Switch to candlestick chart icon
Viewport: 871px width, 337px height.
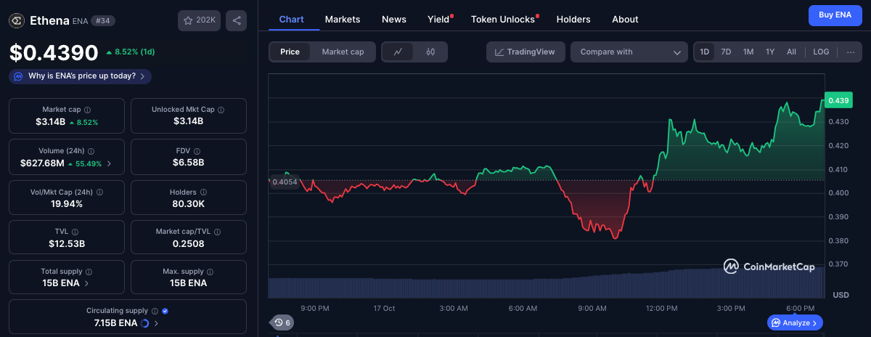[x=430, y=52]
